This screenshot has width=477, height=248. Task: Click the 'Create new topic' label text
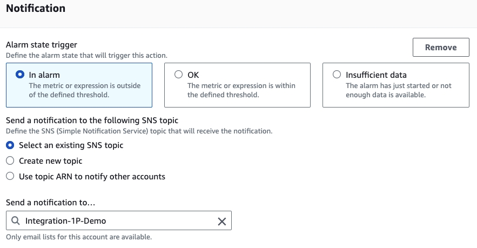click(x=50, y=161)
